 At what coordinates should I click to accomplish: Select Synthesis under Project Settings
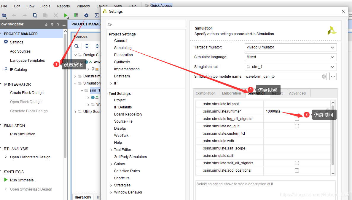[122, 62]
